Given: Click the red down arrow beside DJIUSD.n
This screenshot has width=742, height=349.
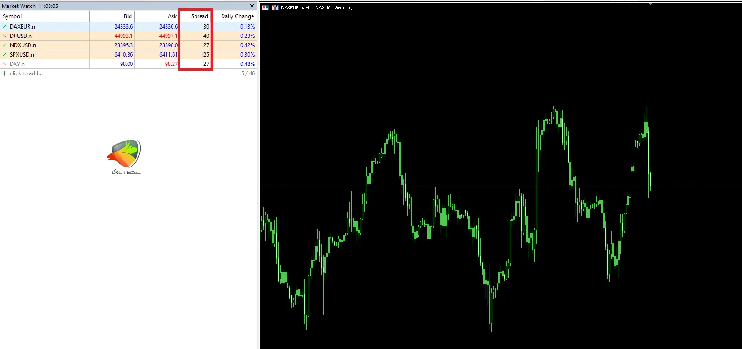Looking at the screenshot, I should pyautogui.click(x=5, y=36).
